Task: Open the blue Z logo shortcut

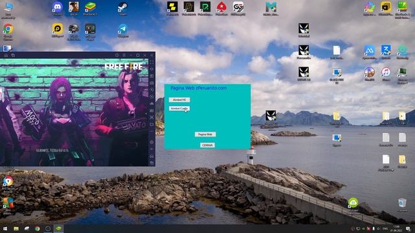Action: click(x=386, y=52)
